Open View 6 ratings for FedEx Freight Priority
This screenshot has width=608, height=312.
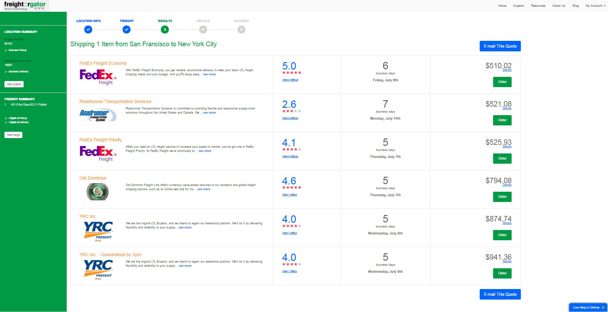tap(290, 156)
